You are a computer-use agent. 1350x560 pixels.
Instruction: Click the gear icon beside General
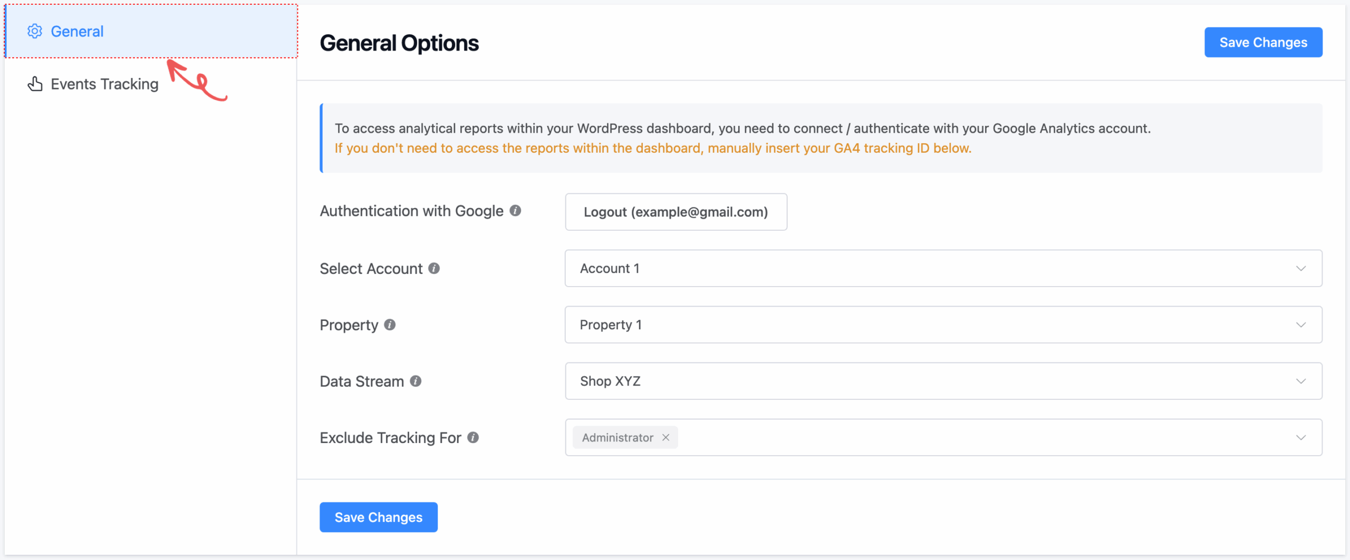34,31
